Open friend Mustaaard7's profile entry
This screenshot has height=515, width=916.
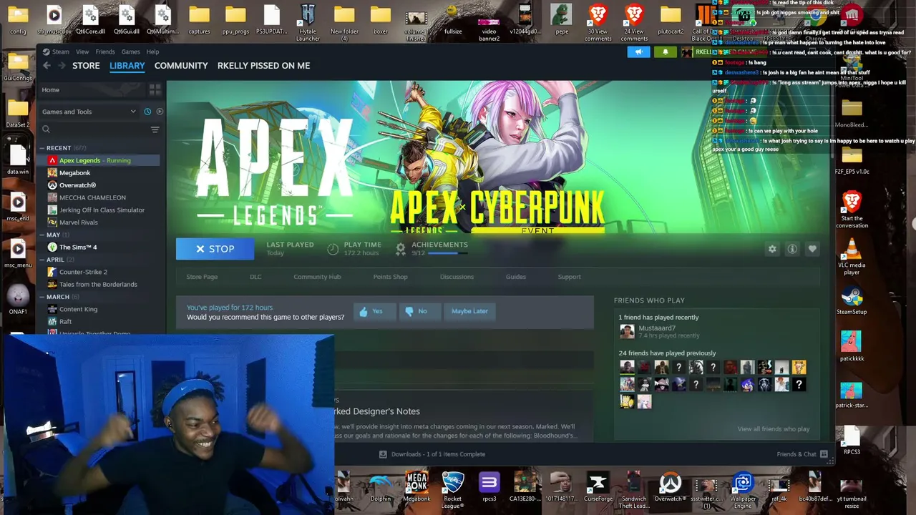[x=658, y=331]
